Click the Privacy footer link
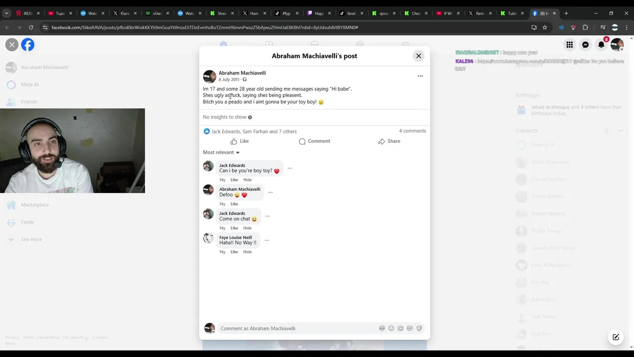Viewport: 634px width, 357px height. click(x=12, y=338)
